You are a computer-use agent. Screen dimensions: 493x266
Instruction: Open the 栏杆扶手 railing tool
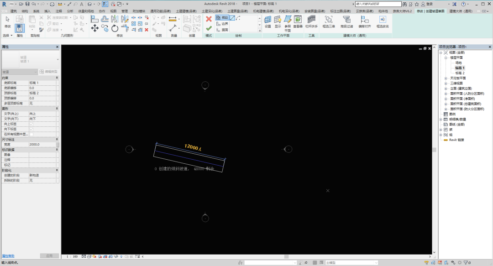pos(311,21)
